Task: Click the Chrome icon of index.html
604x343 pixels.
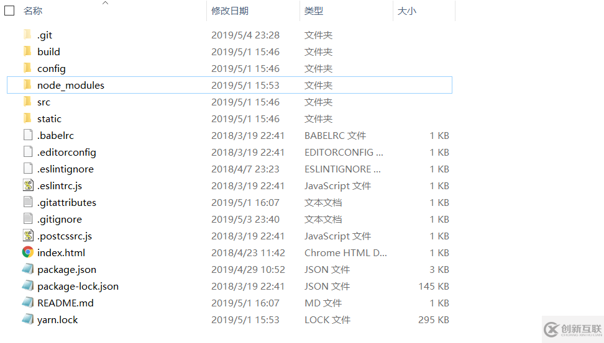Action: pyautogui.click(x=28, y=252)
